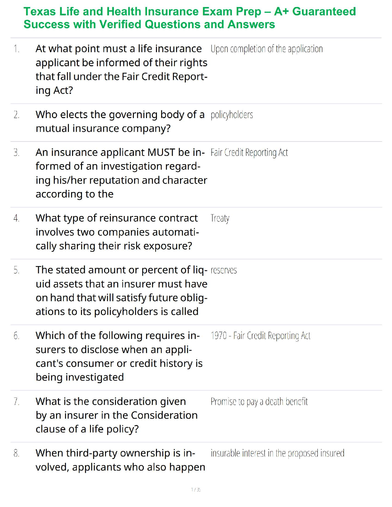This screenshot has width=392, height=507.
Task: Click the reinsurance contract question text
Action: coord(117,232)
